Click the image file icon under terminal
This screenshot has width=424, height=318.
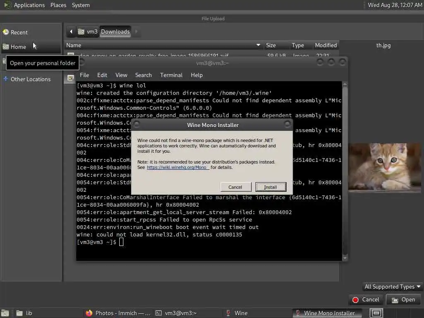(70, 78)
